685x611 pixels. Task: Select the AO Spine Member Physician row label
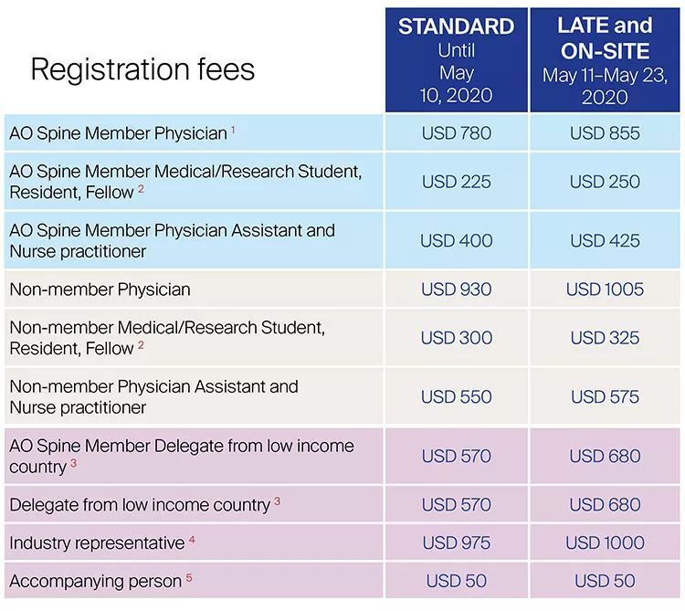tap(118, 133)
